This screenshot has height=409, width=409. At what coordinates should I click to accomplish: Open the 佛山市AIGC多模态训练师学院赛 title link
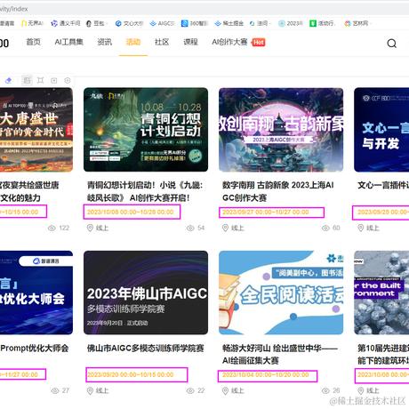tap(146, 348)
